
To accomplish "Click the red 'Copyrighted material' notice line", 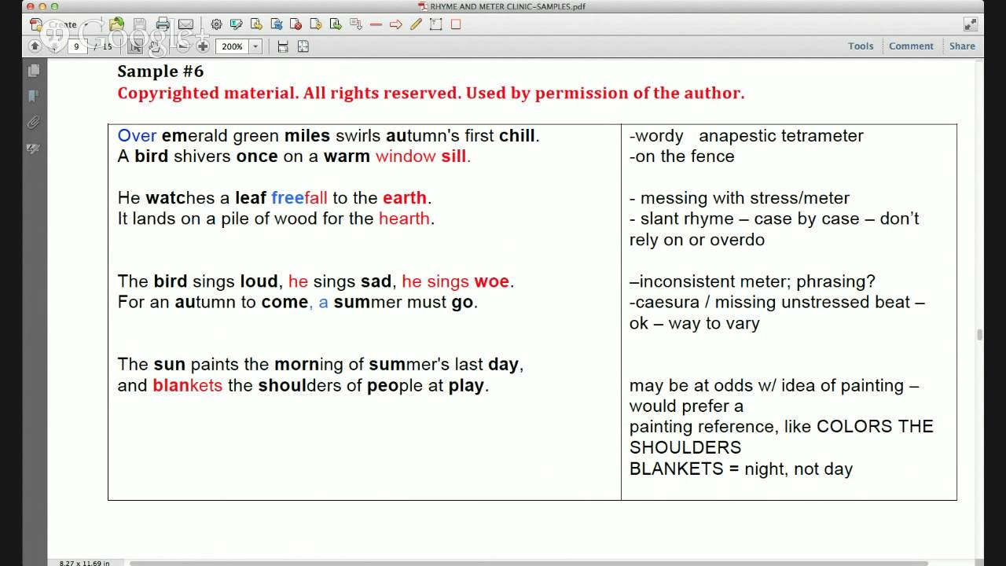I will coord(431,93).
